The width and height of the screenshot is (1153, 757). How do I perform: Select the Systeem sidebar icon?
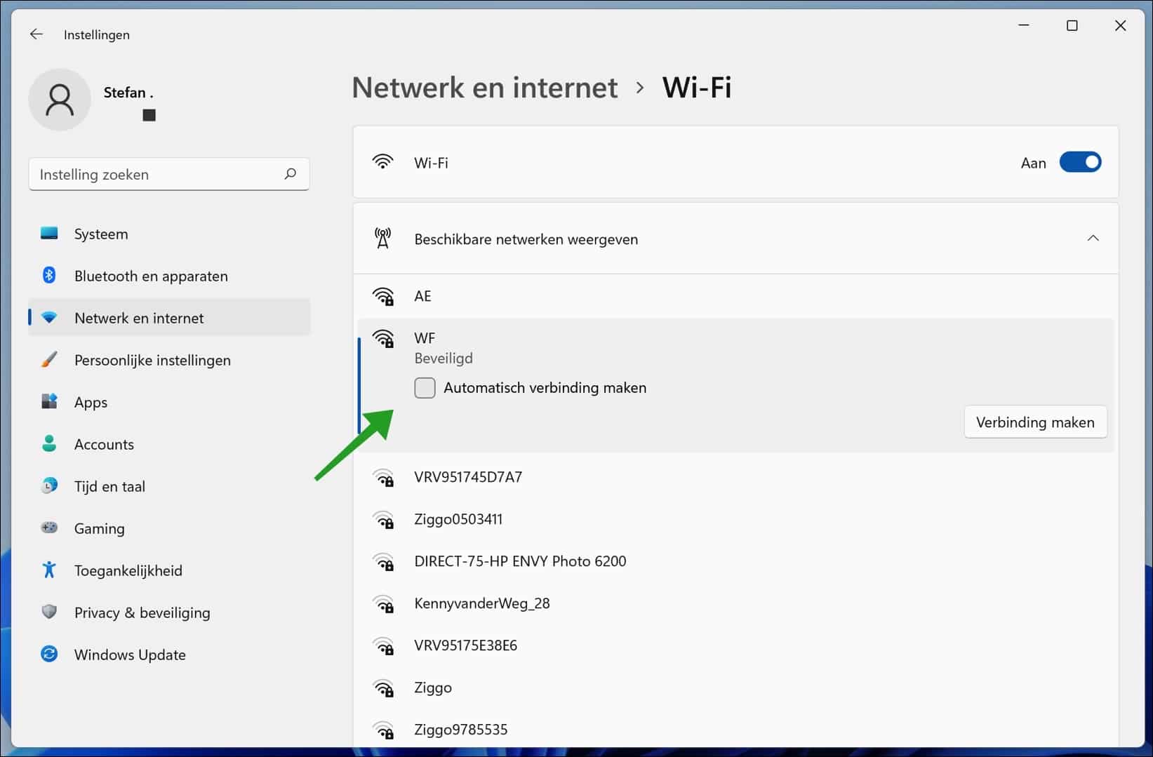click(x=49, y=233)
